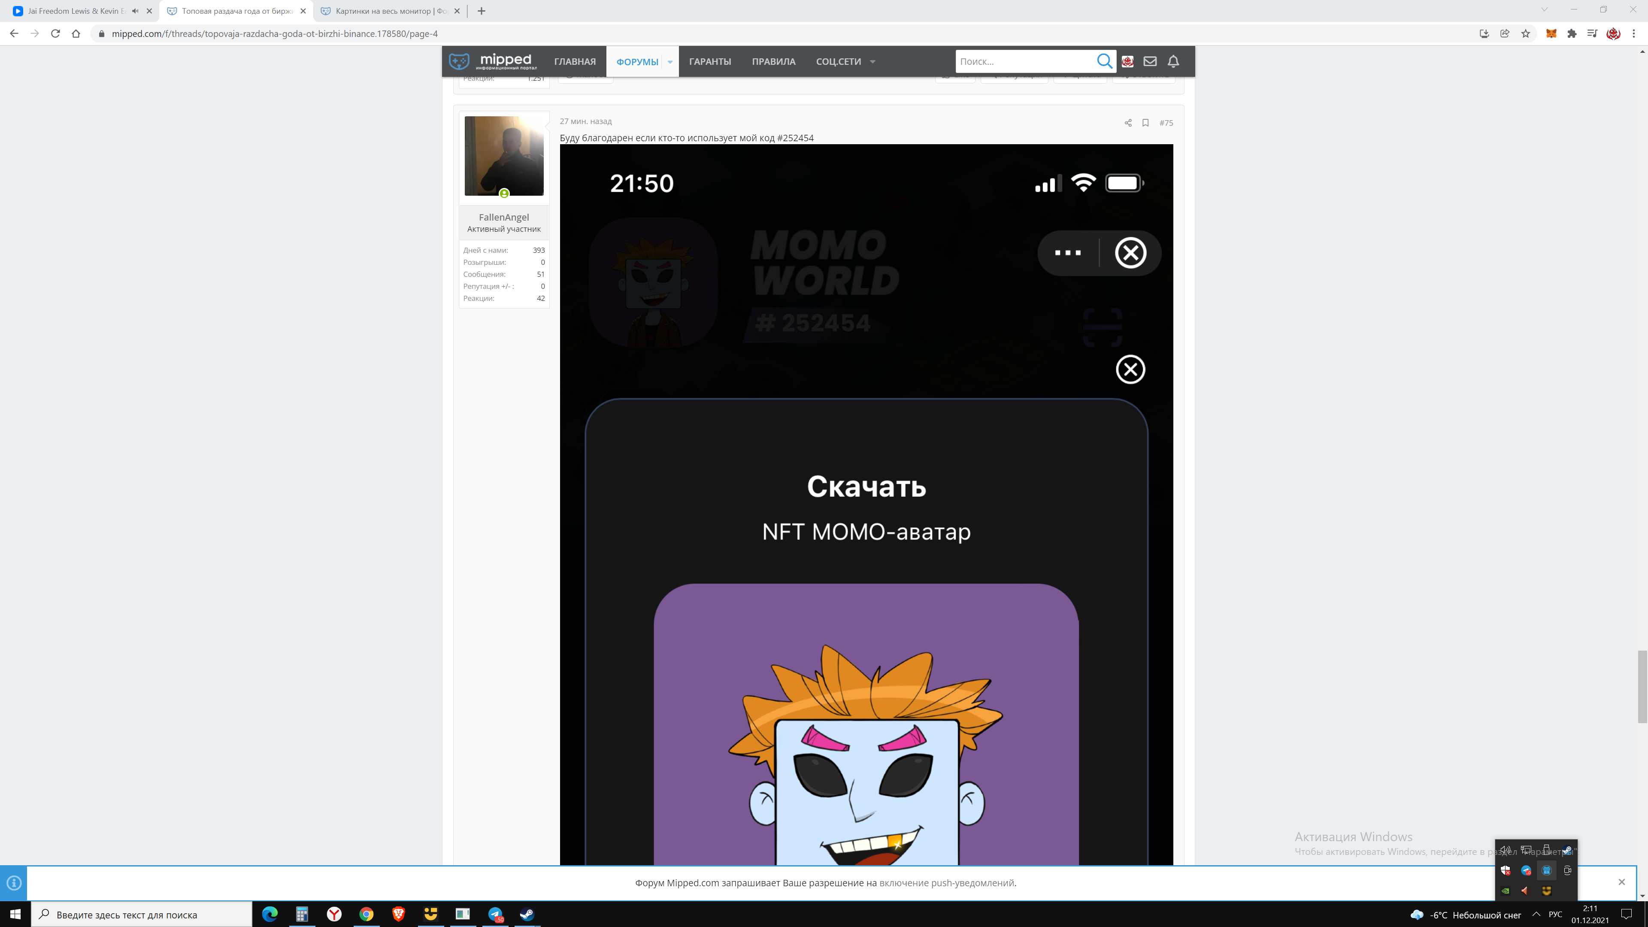Click the user avatar icon in forum header
Image resolution: width=1648 pixels, height=927 pixels.
point(1127,61)
